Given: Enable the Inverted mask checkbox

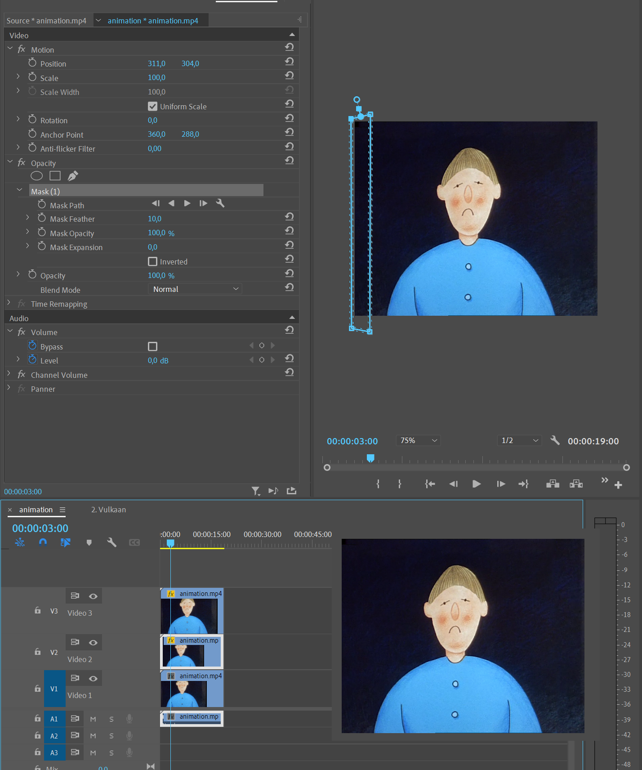Looking at the screenshot, I should click(153, 262).
